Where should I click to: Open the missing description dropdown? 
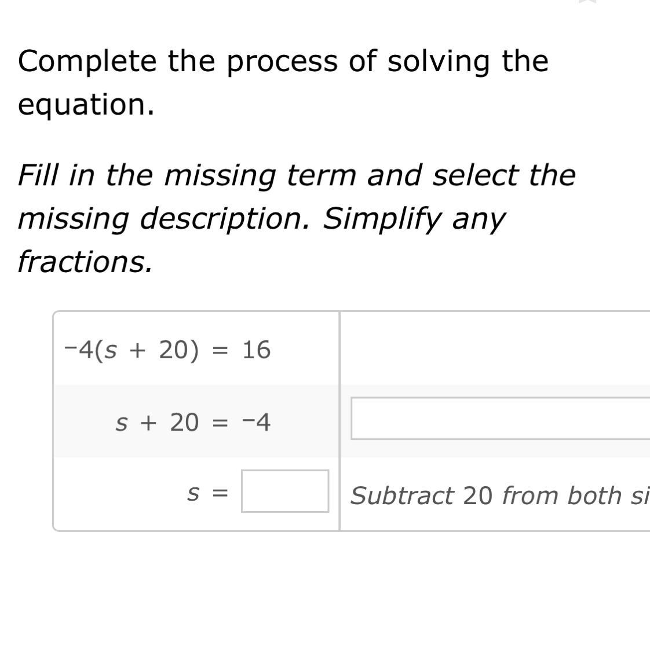click(500, 418)
